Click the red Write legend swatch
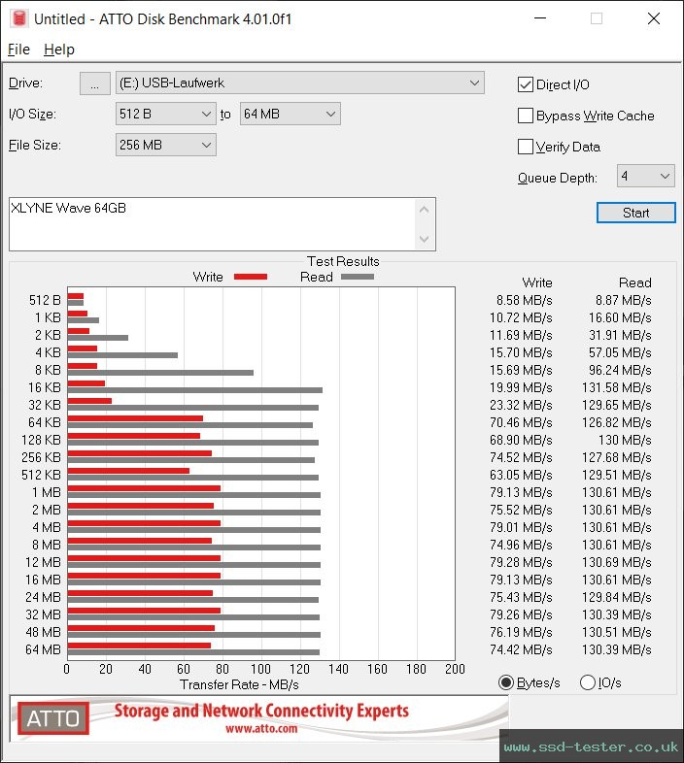Image resolution: width=684 pixels, height=763 pixels. 251,277
